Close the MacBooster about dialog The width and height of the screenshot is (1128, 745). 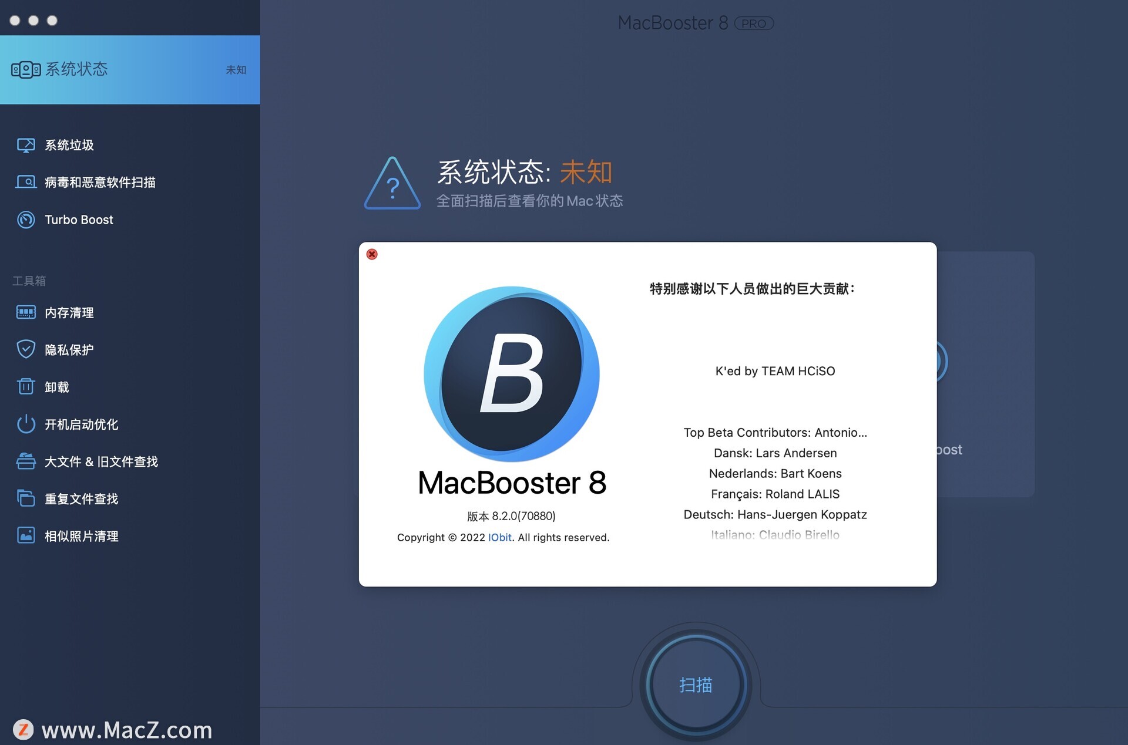pos(371,254)
